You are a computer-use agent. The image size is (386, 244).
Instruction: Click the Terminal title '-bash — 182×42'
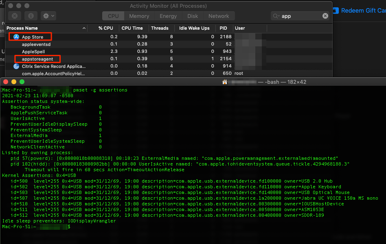(285, 82)
